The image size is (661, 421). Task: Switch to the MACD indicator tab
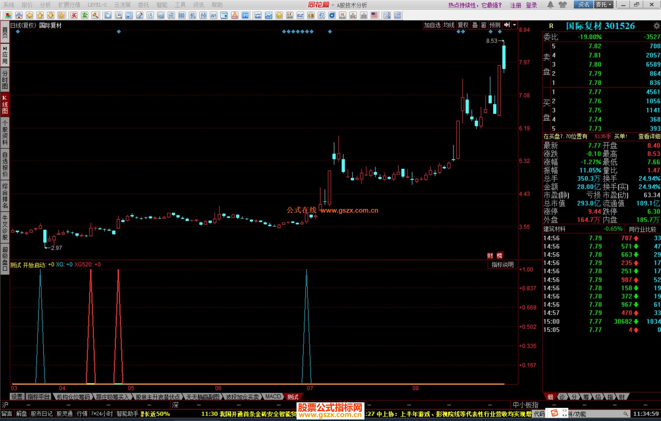pos(273,397)
